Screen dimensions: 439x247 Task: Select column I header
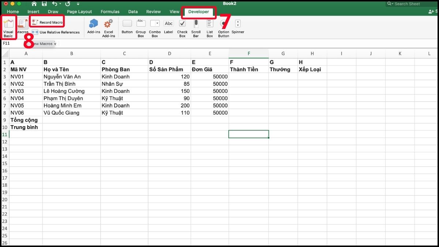click(341, 53)
